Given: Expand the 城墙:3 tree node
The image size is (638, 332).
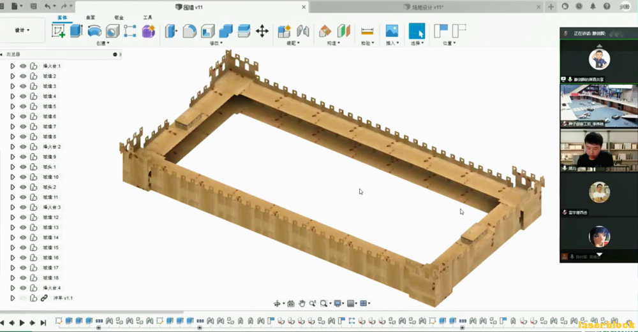Looking at the screenshot, I should point(13,86).
